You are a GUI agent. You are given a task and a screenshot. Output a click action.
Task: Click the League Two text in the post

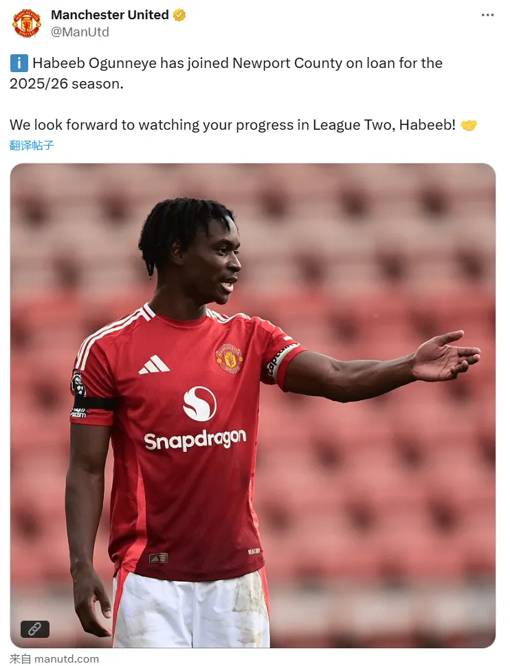[x=354, y=125]
